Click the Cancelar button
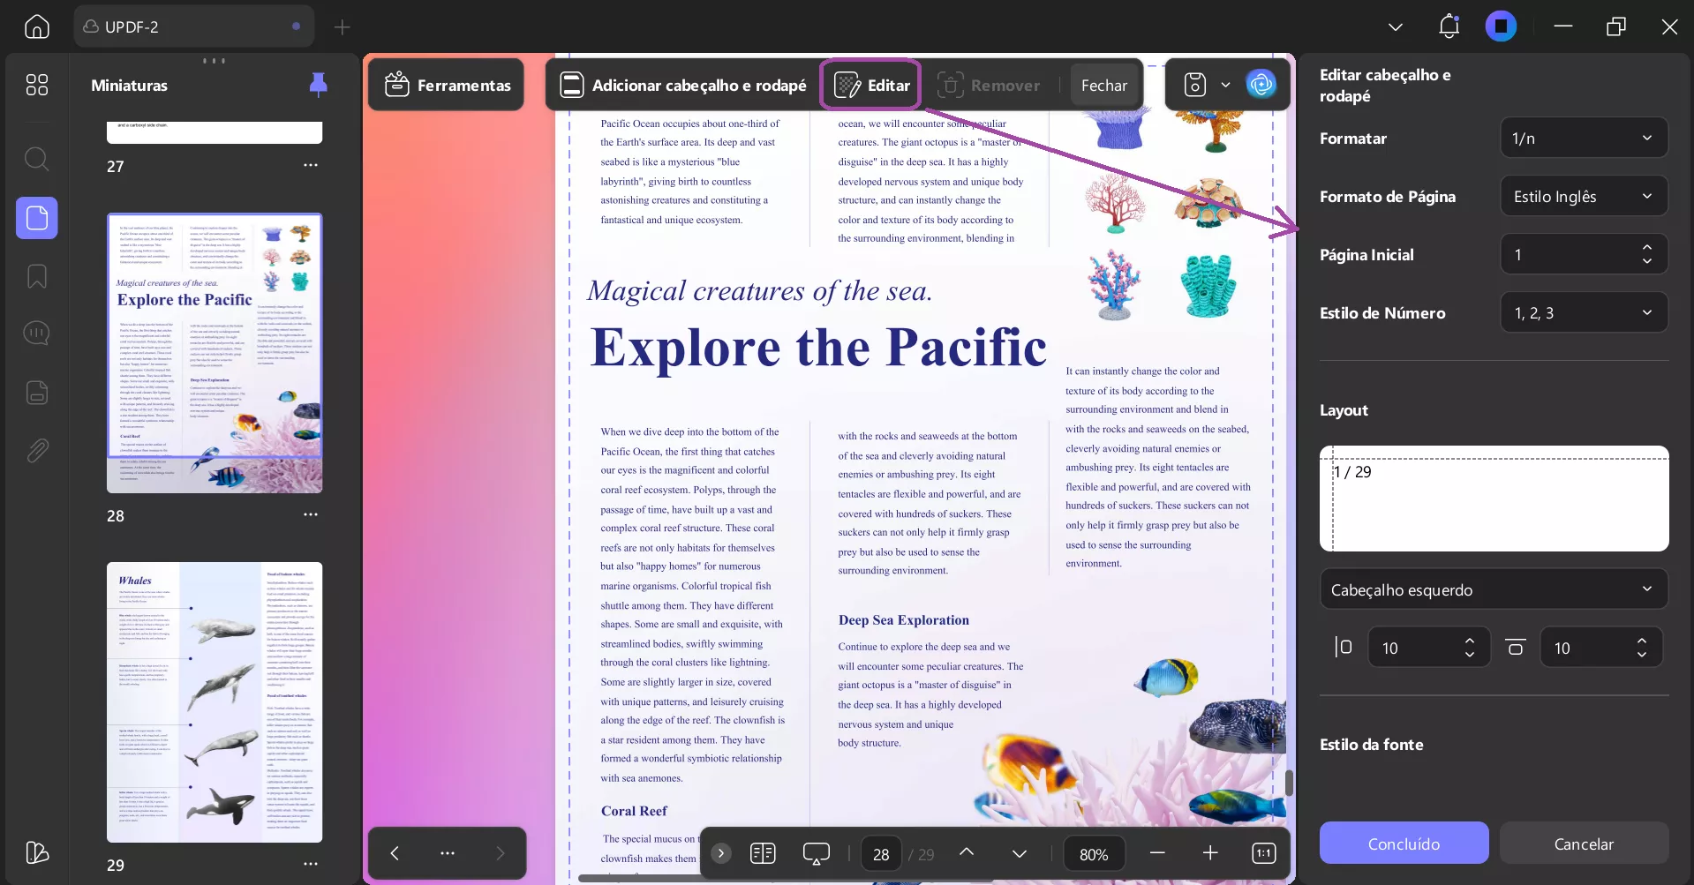Image resolution: width=1694 pixels, height=885 pixels. (x=1583, y=844)
